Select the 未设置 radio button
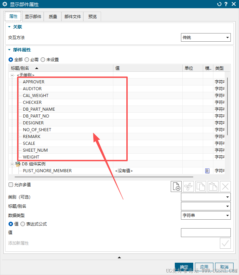This screenshot has width=239, height=275. [43, 60]
